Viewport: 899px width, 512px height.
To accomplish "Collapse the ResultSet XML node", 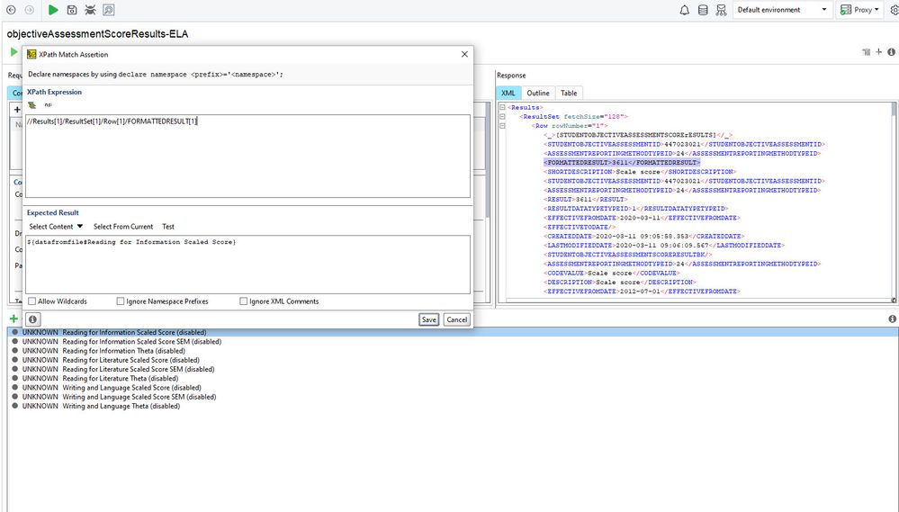I will click(x=501, y=116).
